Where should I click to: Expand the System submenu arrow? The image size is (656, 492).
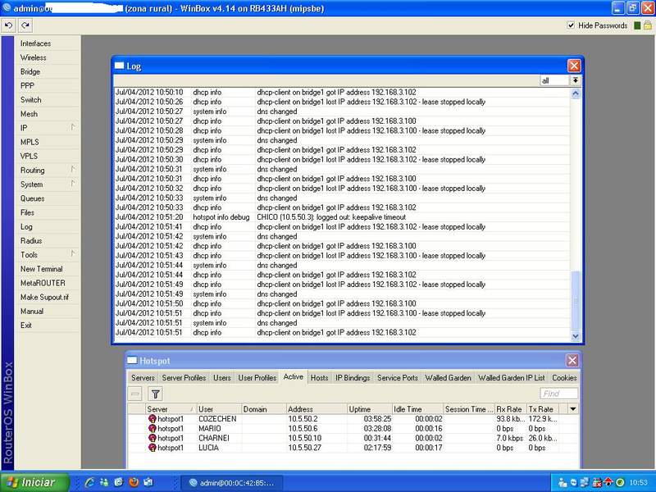click(x=73, y=183)
